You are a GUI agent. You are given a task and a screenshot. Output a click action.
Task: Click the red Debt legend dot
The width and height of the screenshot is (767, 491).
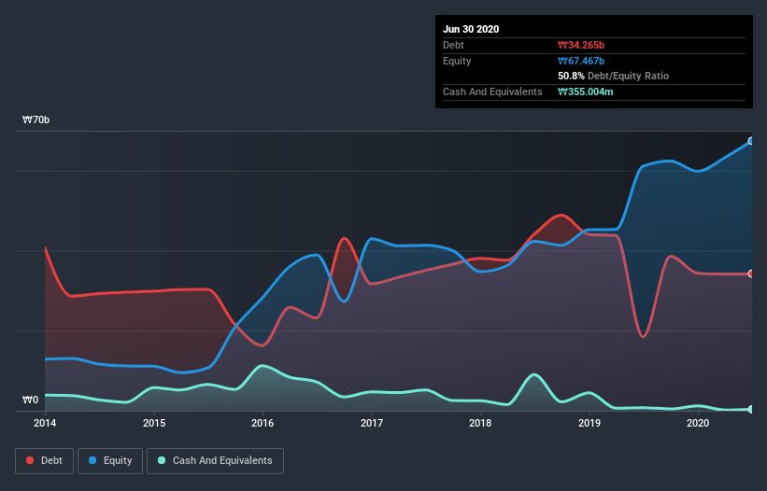30,460
